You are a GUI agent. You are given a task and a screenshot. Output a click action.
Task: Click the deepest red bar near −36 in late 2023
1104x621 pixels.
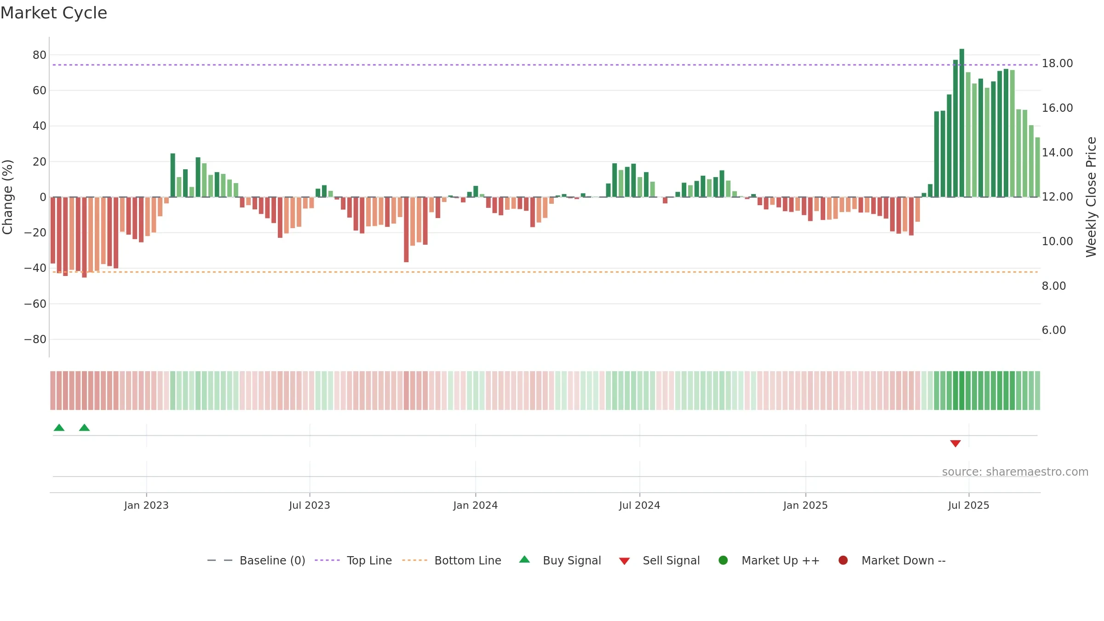click(406, 230)
